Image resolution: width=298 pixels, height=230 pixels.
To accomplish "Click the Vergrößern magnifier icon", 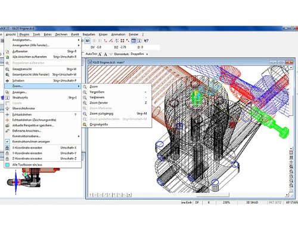I will pos(85,92).
